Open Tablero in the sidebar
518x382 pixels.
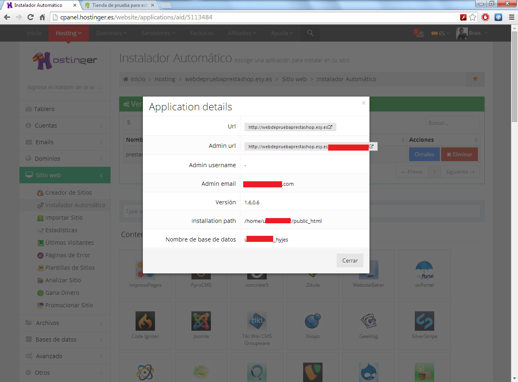click(x=65, y=109)
